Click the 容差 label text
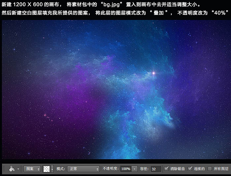 [144, 169]
